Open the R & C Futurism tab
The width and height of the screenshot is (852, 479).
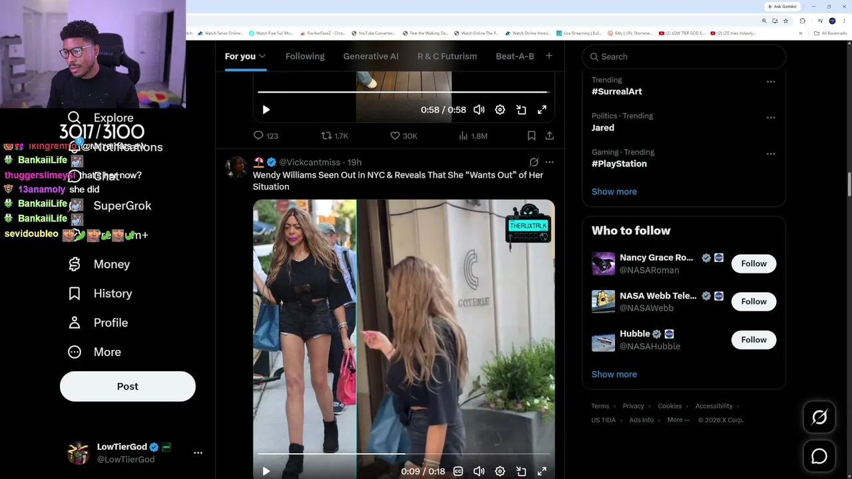[447, 57]
